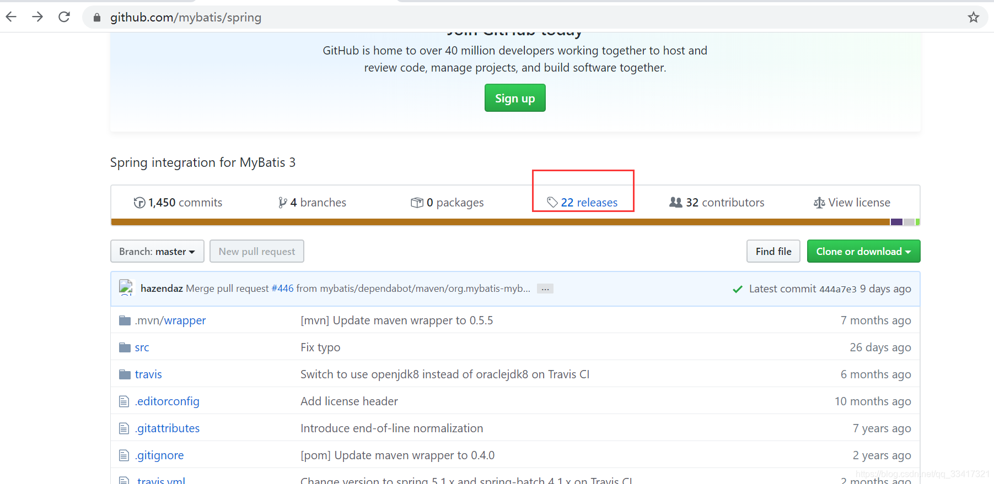
Task: Click the .mvn/wrapper folder icon
Action: 125,320
